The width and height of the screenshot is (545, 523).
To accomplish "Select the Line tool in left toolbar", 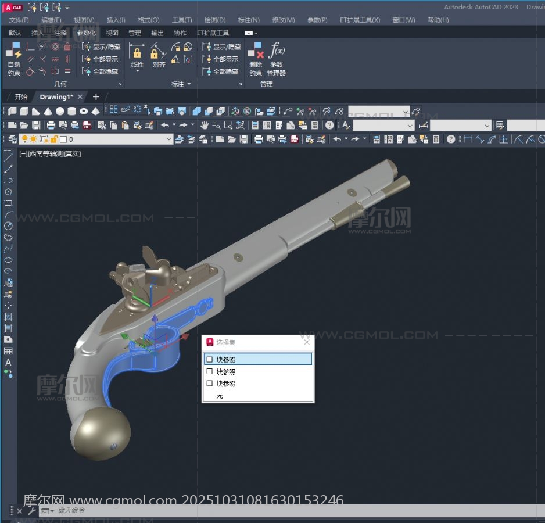I will click(x=8, y=157).
